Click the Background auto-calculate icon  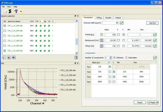[x=102, y=40]
